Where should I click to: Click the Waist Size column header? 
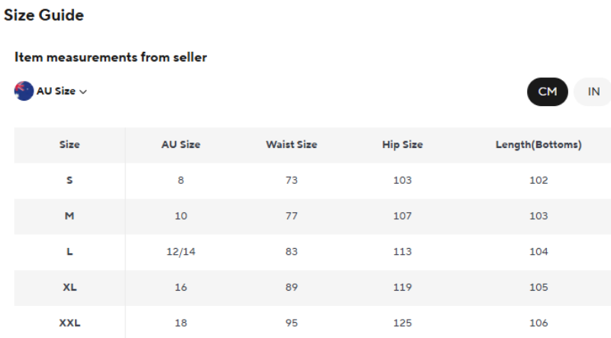(x=291, y=145)
